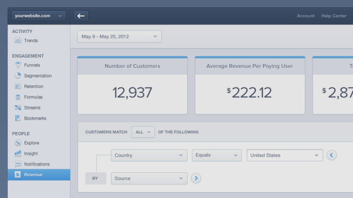Screen dimensions: 353x198
Task: Click the Funnels funnel icon
Action: coord(18,65)
